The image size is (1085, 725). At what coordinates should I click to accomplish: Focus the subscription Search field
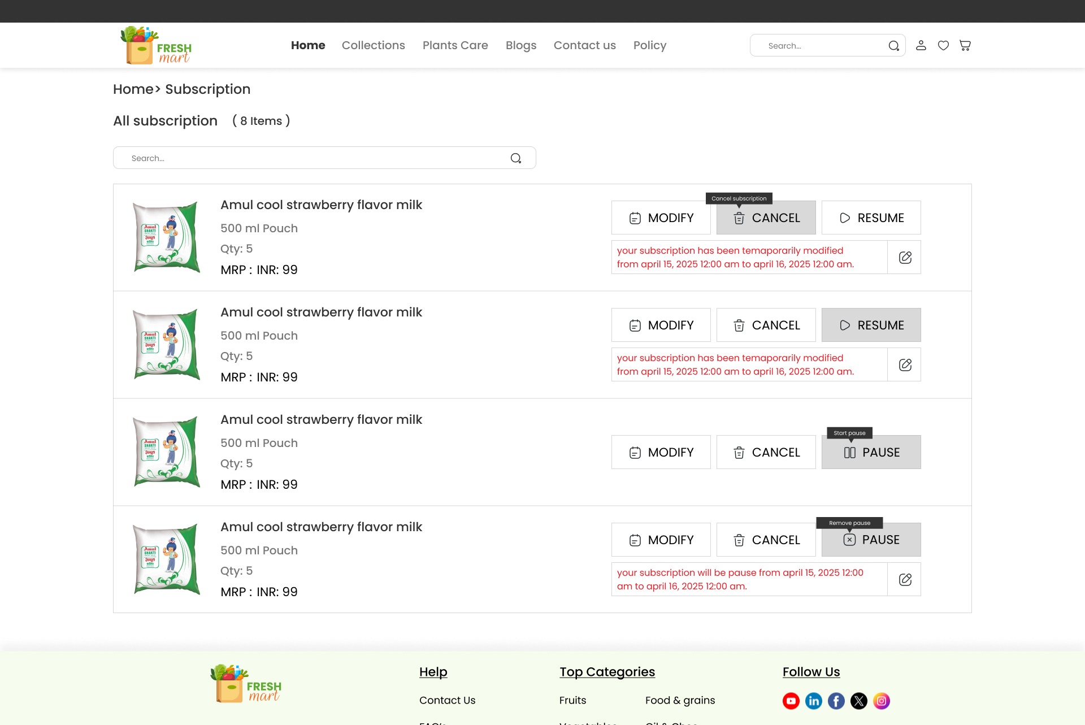[x=324, y=158]
